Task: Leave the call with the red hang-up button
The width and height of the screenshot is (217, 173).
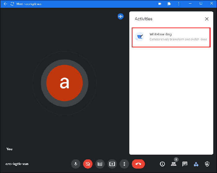Action: point(138,164)
